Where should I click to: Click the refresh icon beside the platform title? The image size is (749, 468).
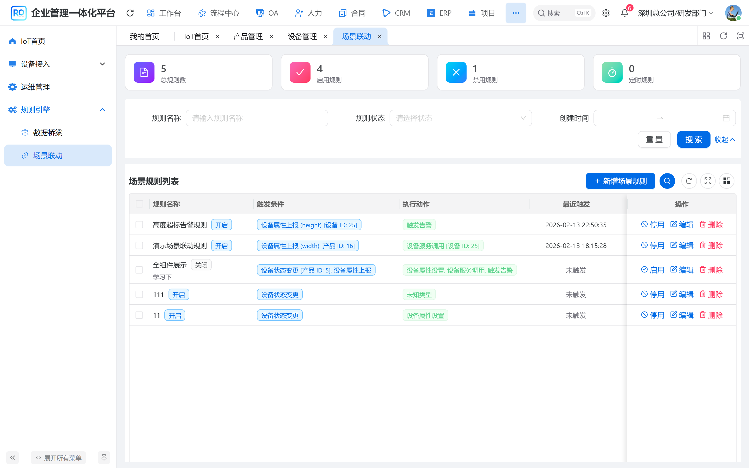coord(130,13)
